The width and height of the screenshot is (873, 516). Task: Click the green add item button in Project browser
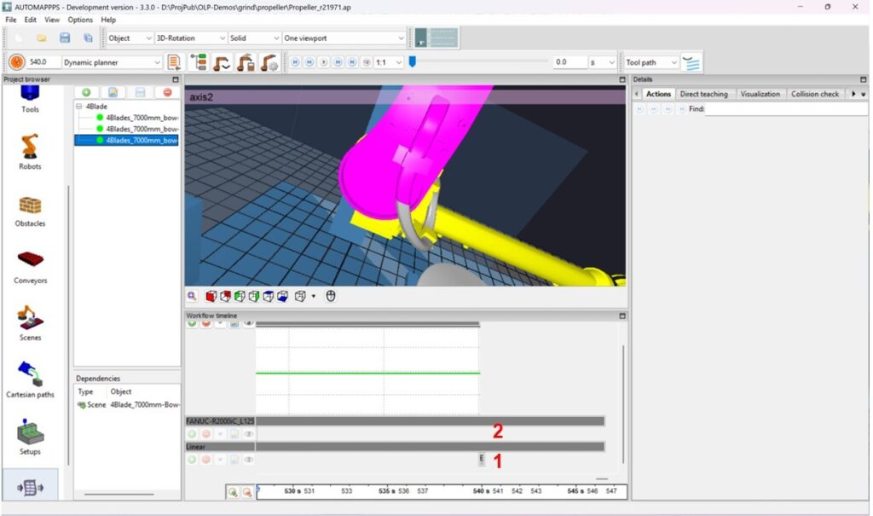tap(86, 92)
